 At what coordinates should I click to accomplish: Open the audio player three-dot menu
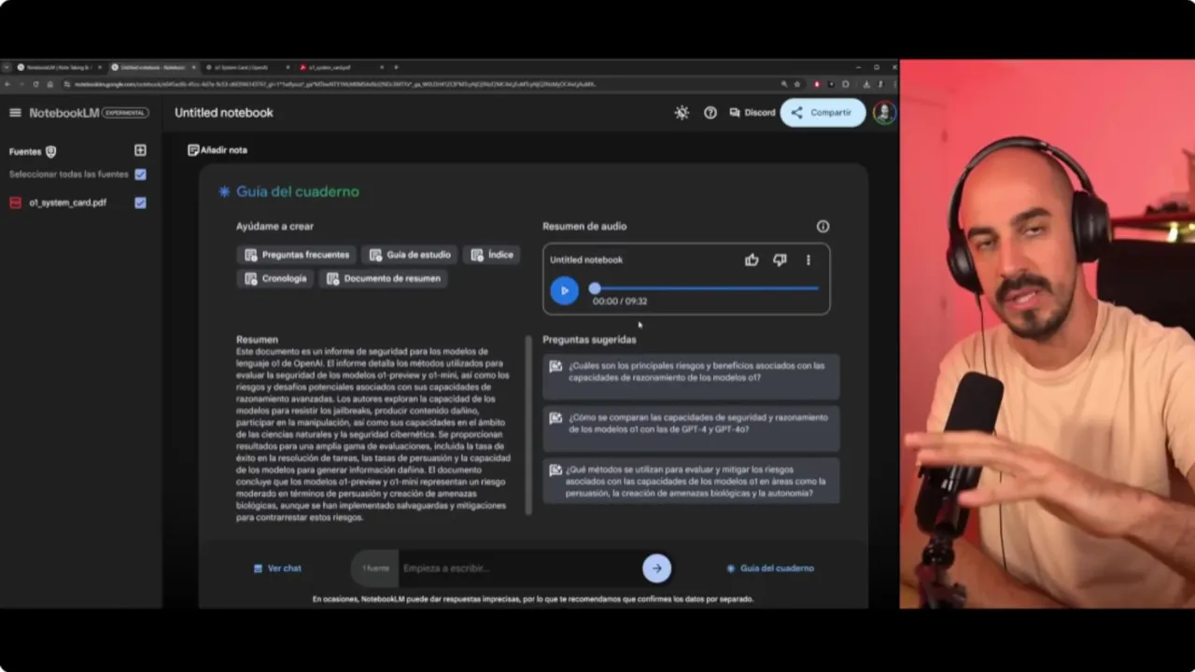pyautogui.click(x=808, y=260)
